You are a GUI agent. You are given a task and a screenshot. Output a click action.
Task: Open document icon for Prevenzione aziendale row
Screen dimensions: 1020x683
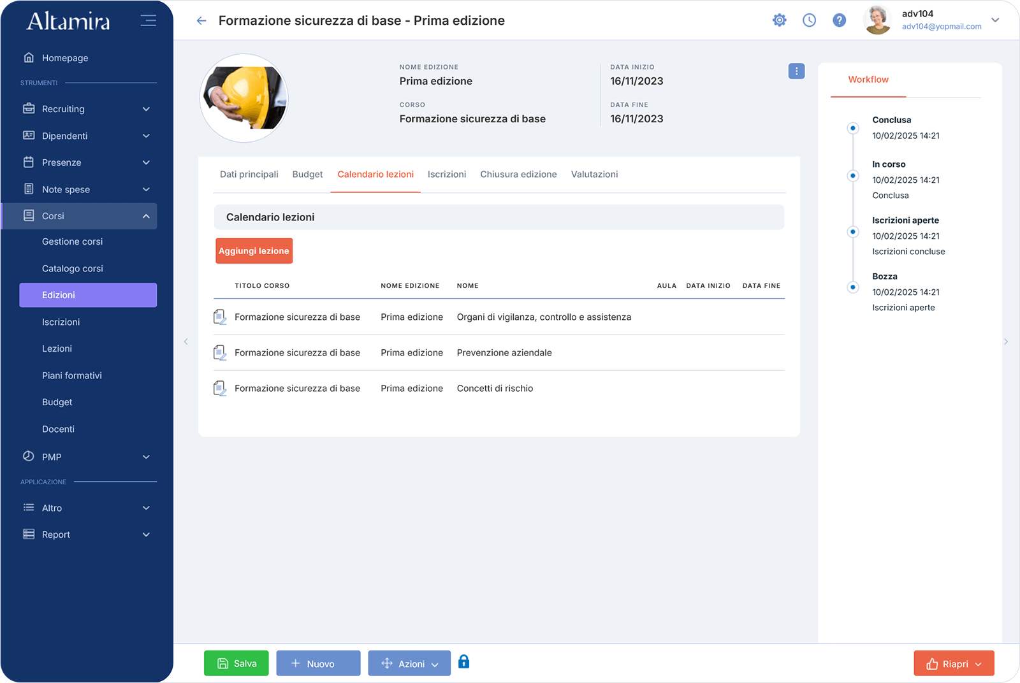[x=220, y=352]
